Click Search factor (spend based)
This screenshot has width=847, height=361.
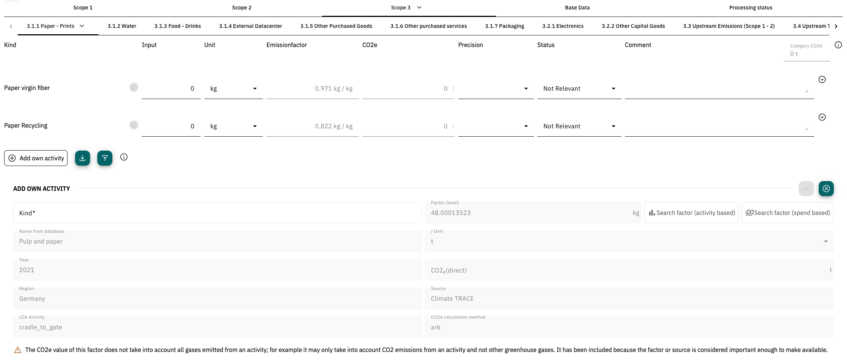click(x=787, y=213)
